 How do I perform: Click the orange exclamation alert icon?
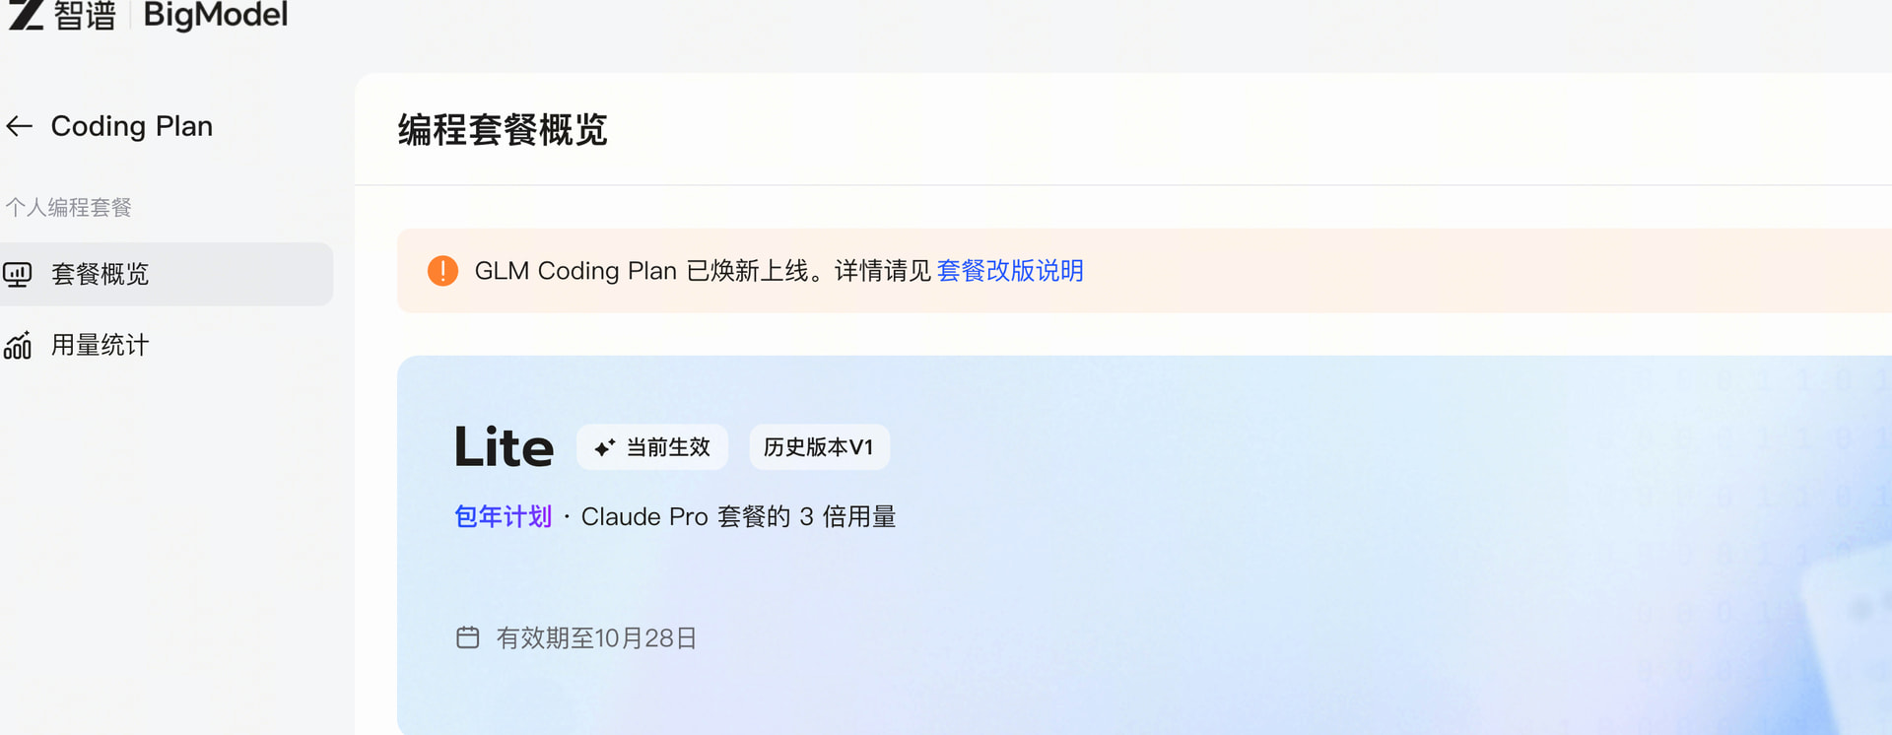442,271
